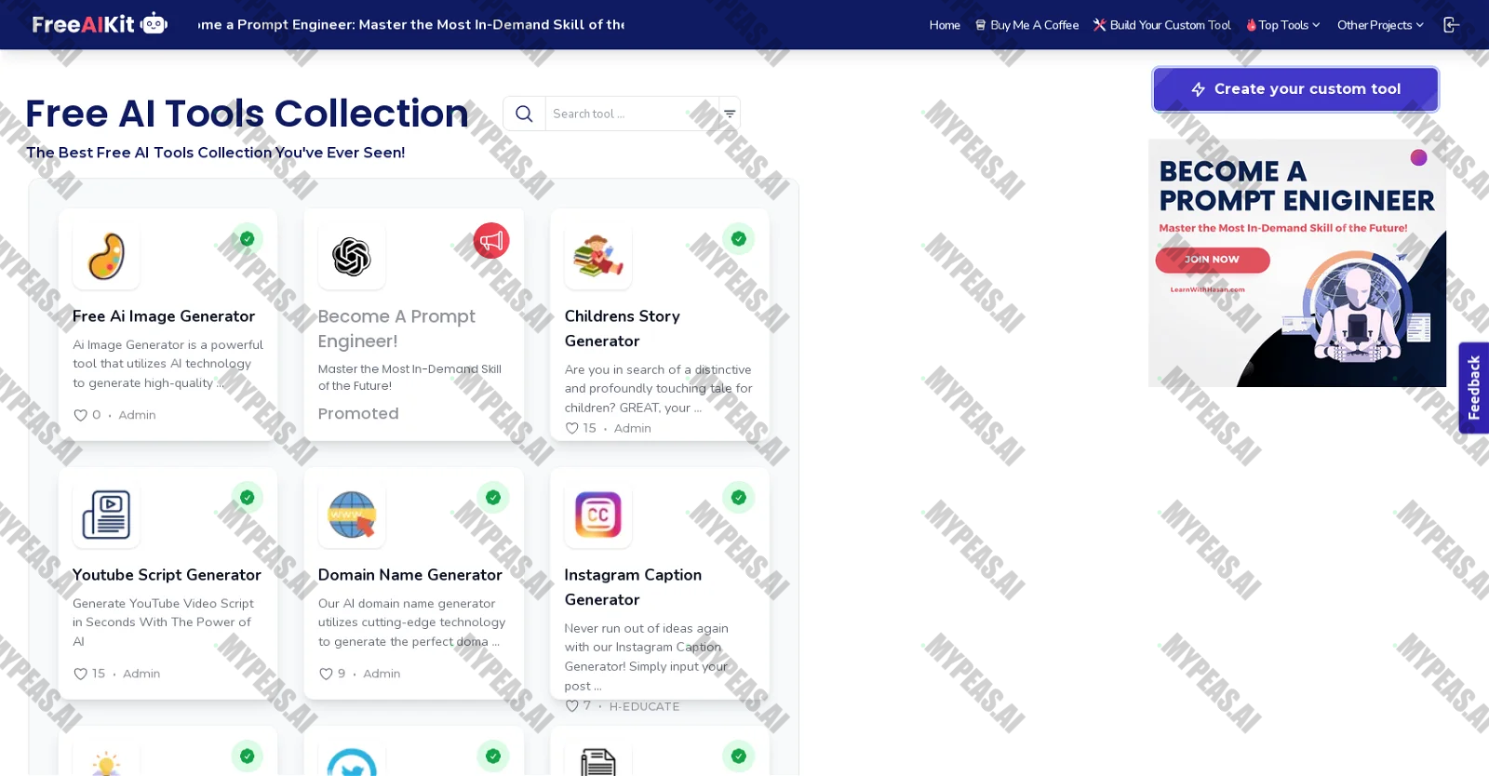Expand the Top Tools dropdown
The height and width of the screenshot is (776, 1489).
(1283, 25)
